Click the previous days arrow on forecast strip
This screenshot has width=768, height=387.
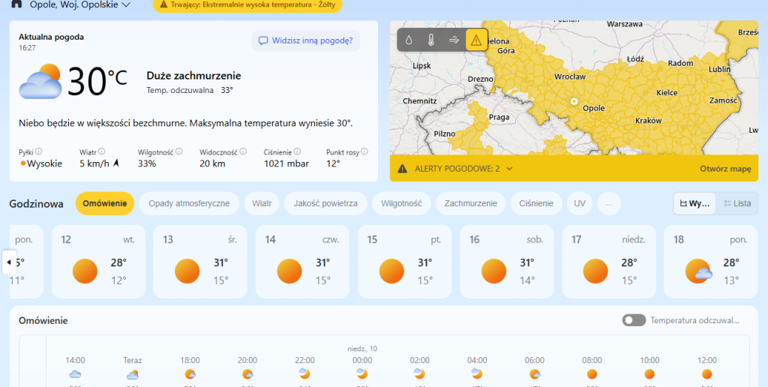pyautogui.click(x=9, y=262)
